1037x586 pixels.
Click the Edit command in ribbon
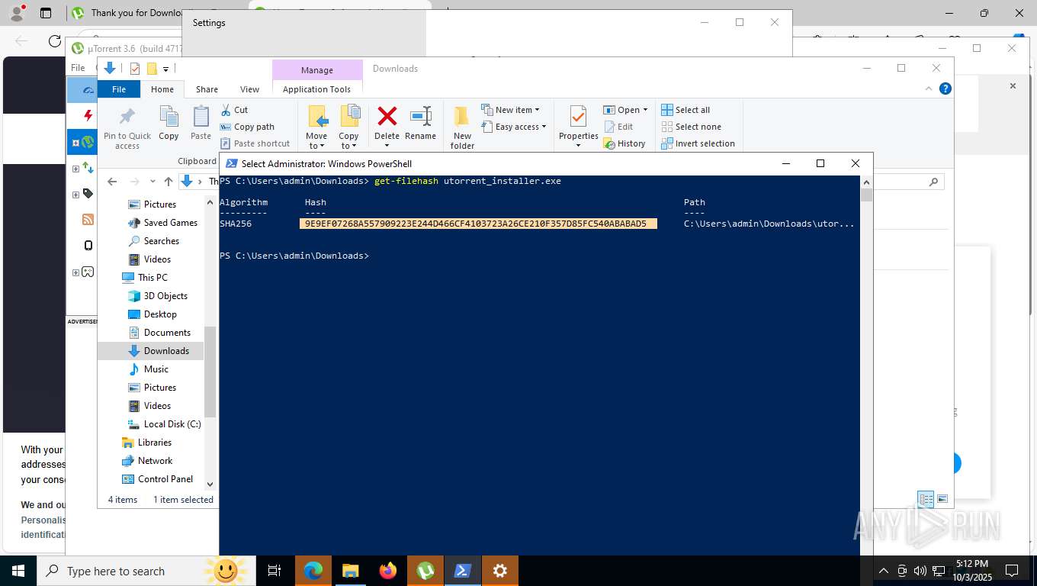[619, 127]
